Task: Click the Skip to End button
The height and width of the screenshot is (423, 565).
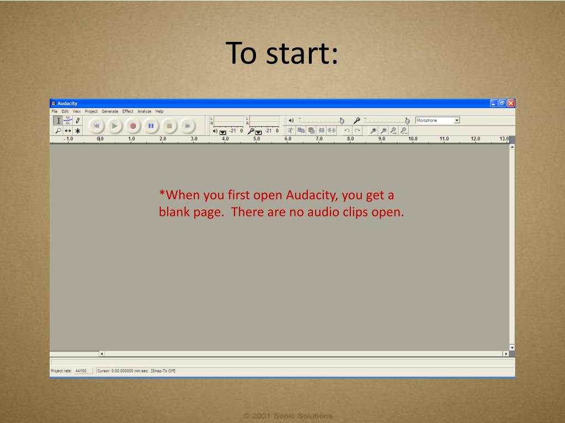Action: (x=188, y=126)
